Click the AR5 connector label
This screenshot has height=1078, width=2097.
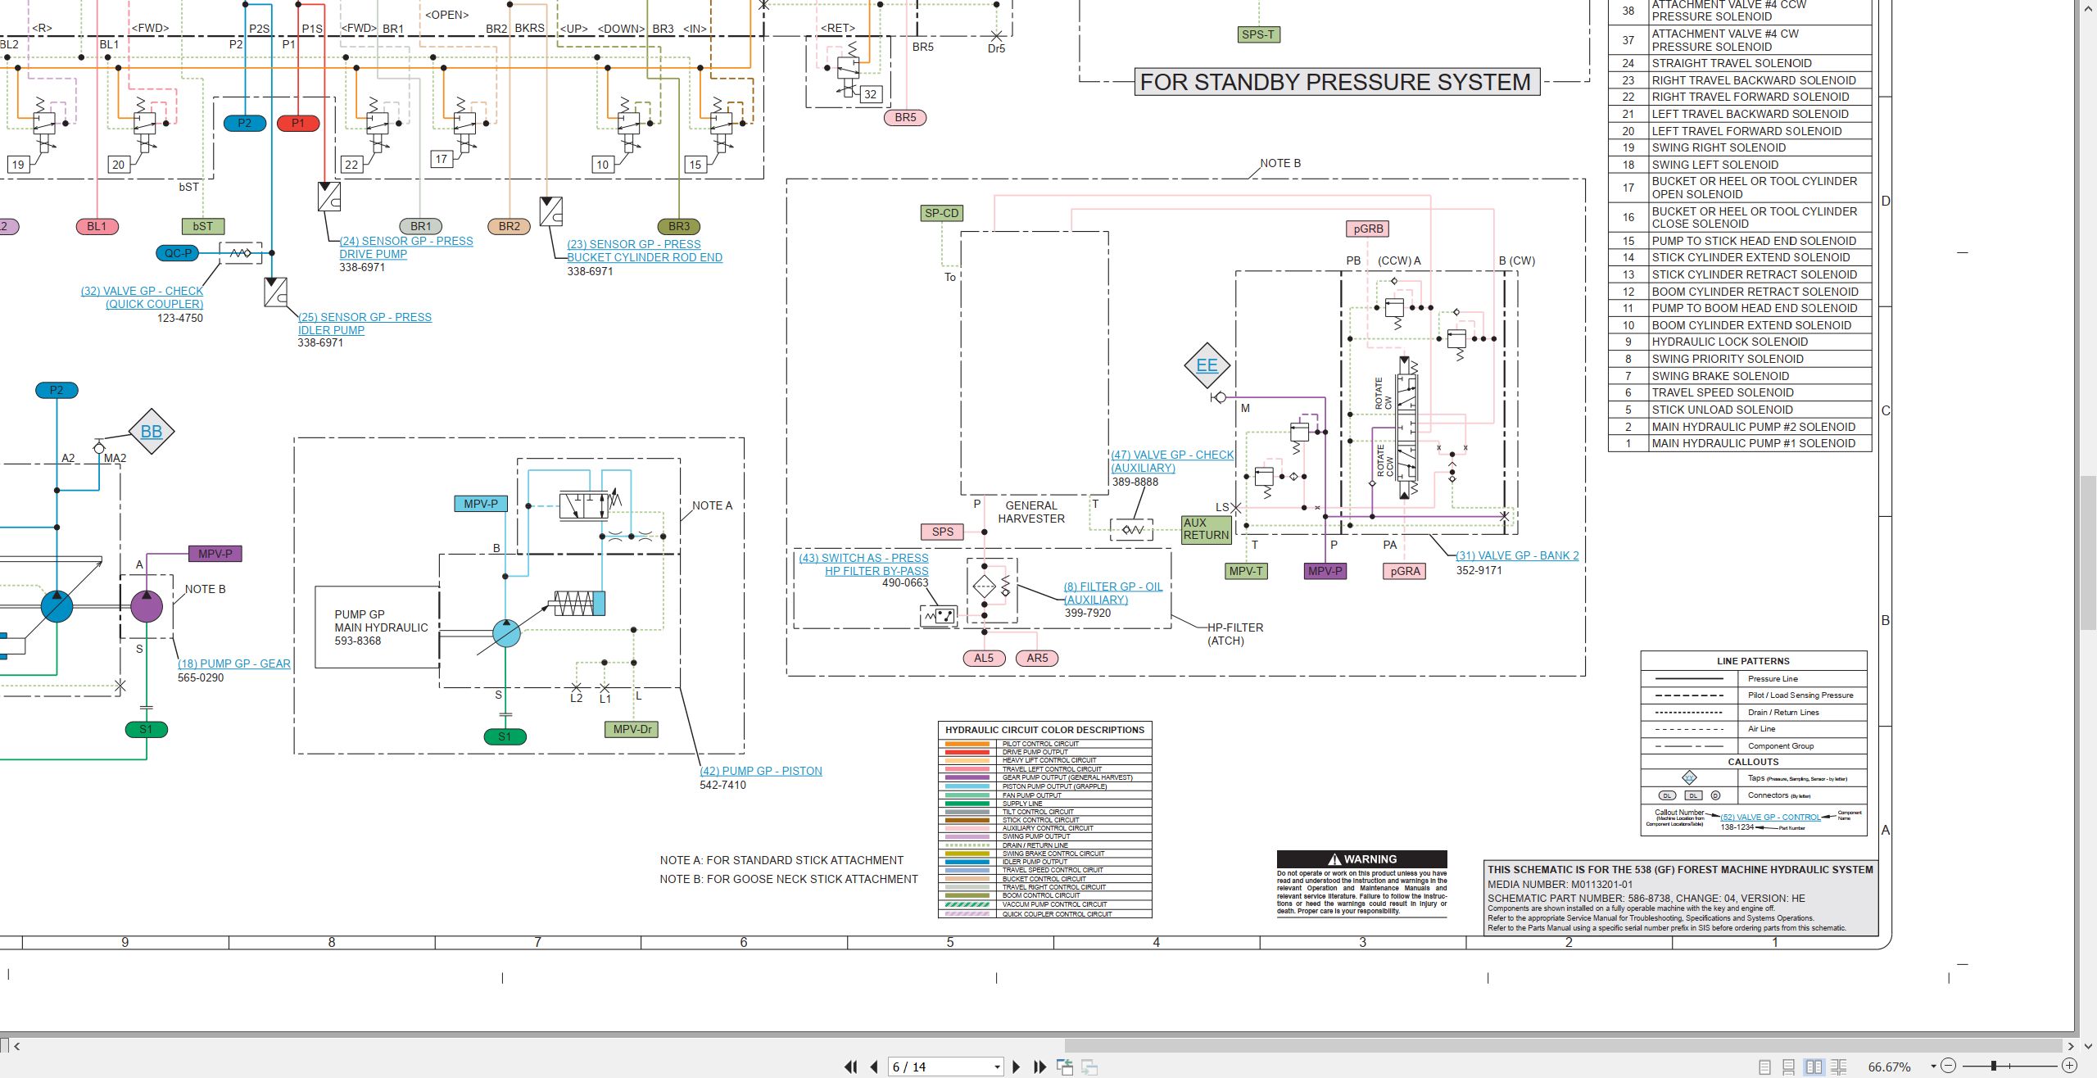click(1037, 658)
